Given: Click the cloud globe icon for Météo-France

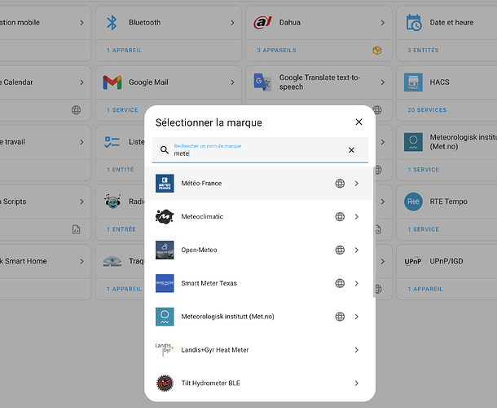Looking at the screenshot, I should click(x=340, y=184).
